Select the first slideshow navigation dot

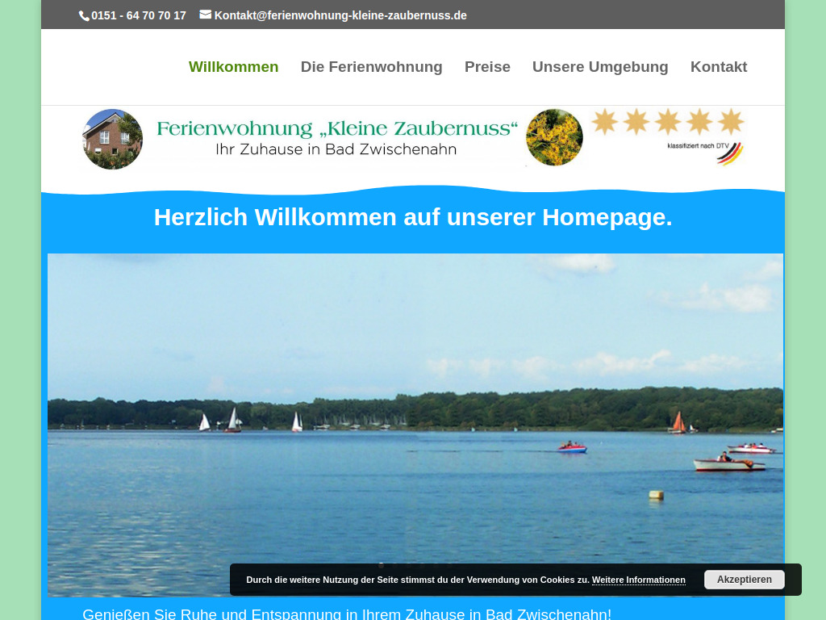382,565
